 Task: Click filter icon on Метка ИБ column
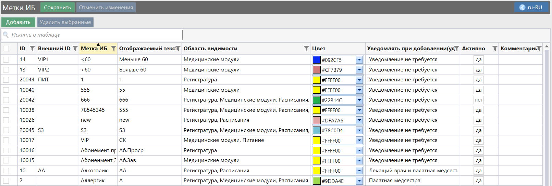click(113, 49)
